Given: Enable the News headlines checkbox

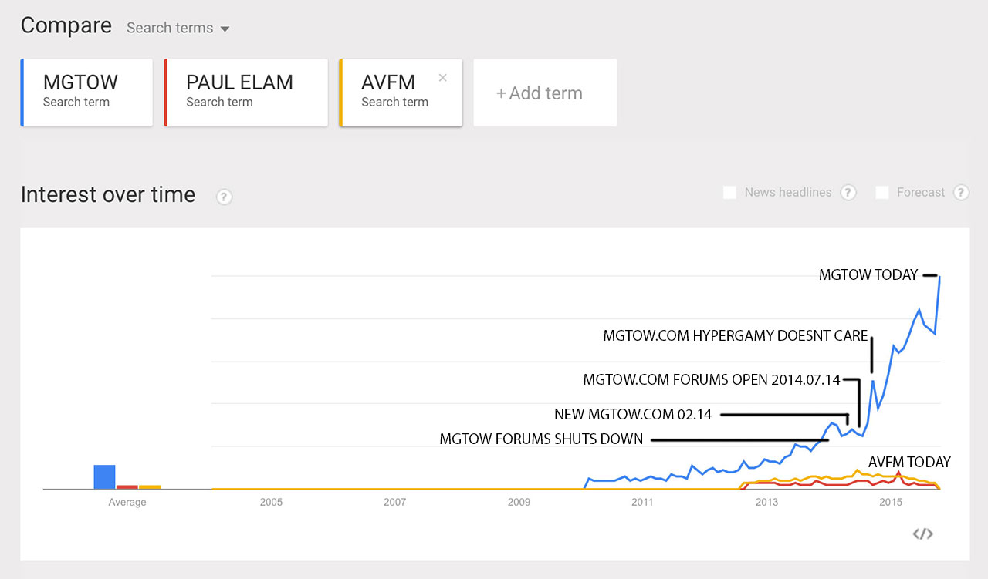Looking at the screenshot, I should point(729,193).
